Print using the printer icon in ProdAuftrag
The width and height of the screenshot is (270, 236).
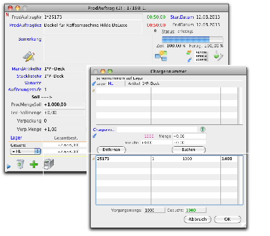coord(48,164)
